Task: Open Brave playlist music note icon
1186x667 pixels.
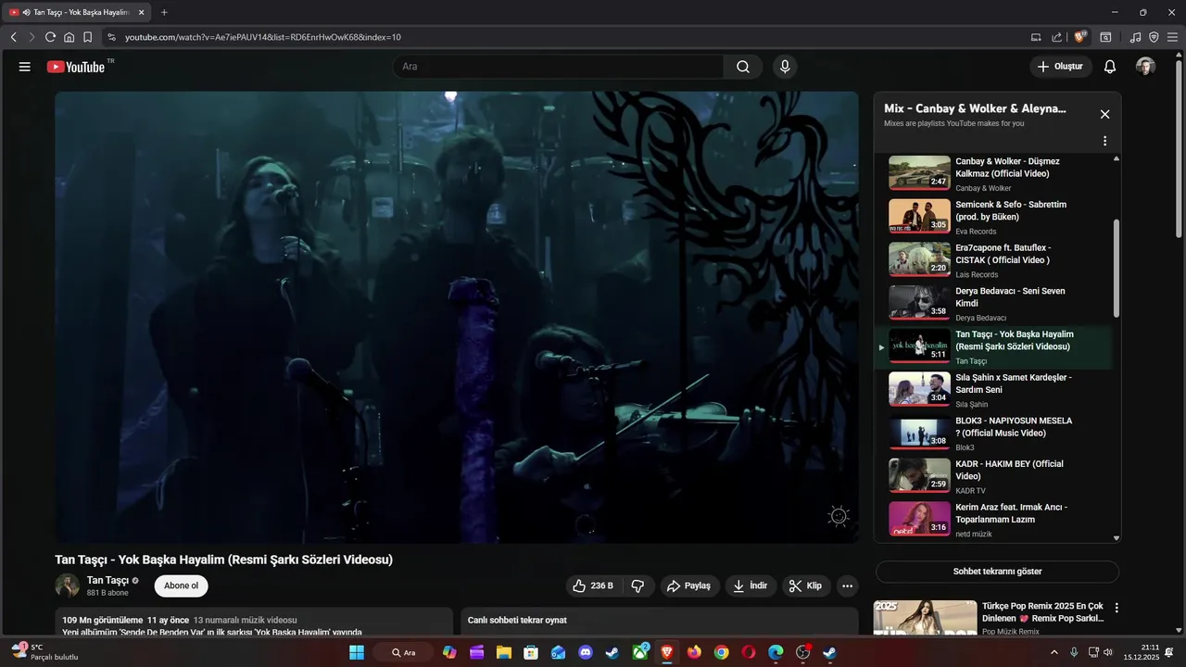Action: [1136, 37]
